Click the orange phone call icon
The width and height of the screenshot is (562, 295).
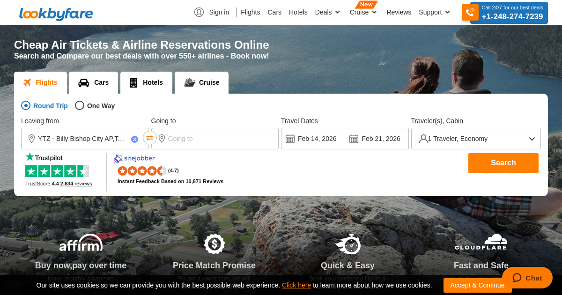coord(470,12)
